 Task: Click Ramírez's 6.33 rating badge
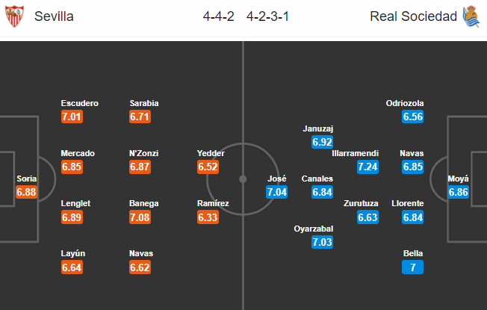click(x=208, y=217)
